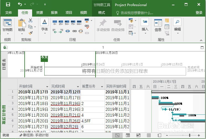
Task: Mark task 75% complete
Action: [x=73, y=23]
